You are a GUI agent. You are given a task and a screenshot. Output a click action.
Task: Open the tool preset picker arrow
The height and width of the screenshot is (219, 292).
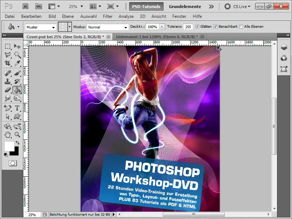tap(19, 27)
